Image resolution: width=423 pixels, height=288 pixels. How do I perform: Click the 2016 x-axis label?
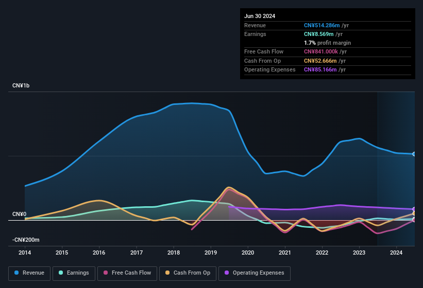[x=99, y=253]
